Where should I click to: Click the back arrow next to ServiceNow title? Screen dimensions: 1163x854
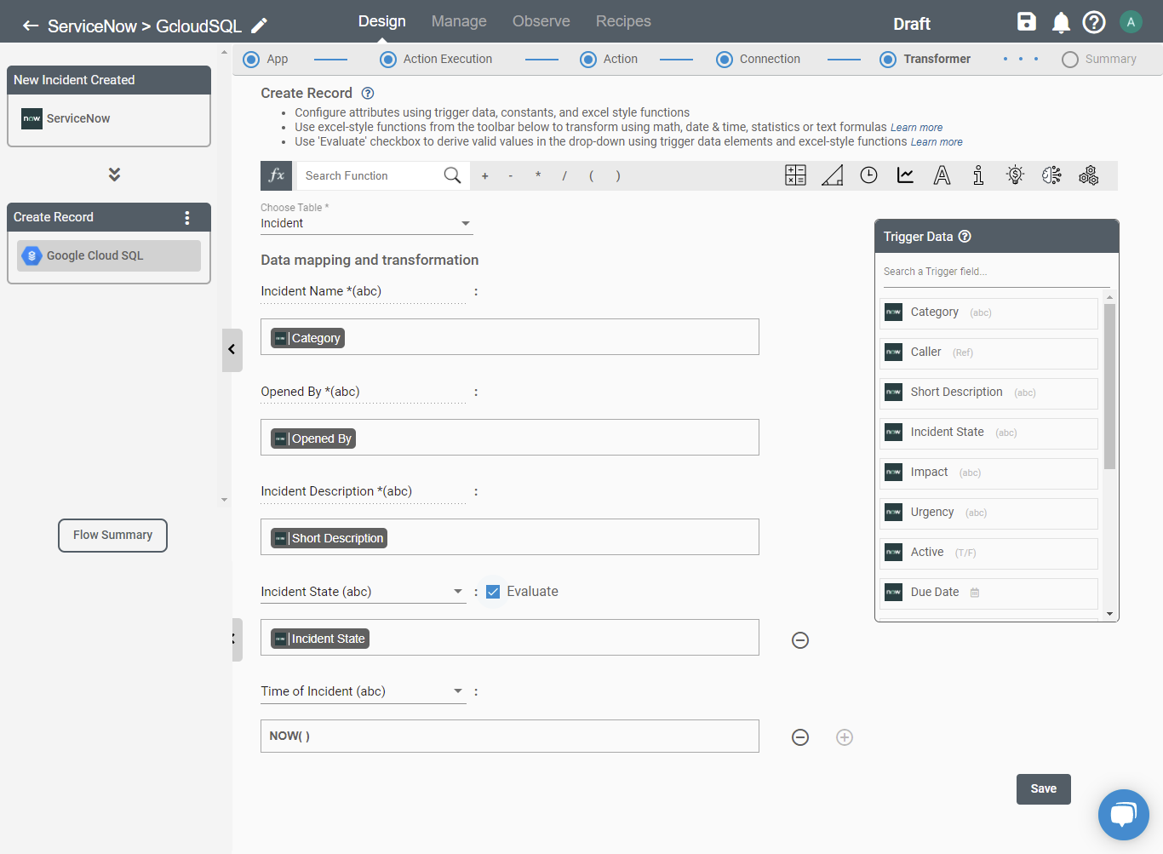pos(31,26)
